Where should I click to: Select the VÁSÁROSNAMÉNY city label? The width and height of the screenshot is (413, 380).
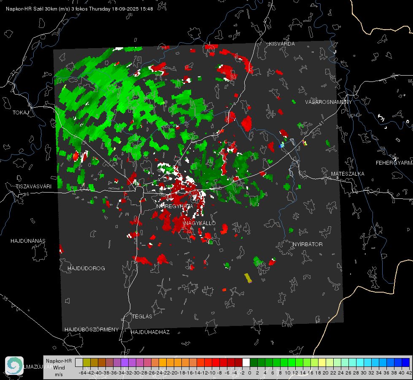tap(329, 102)
